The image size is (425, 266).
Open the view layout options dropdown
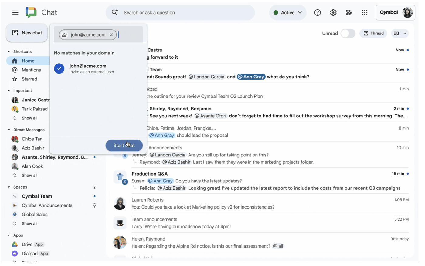400,34
